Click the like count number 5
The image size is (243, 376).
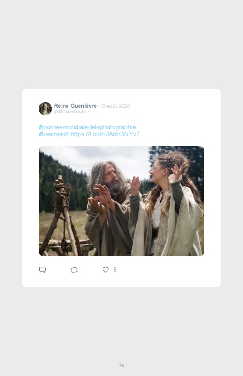point(115,270)
